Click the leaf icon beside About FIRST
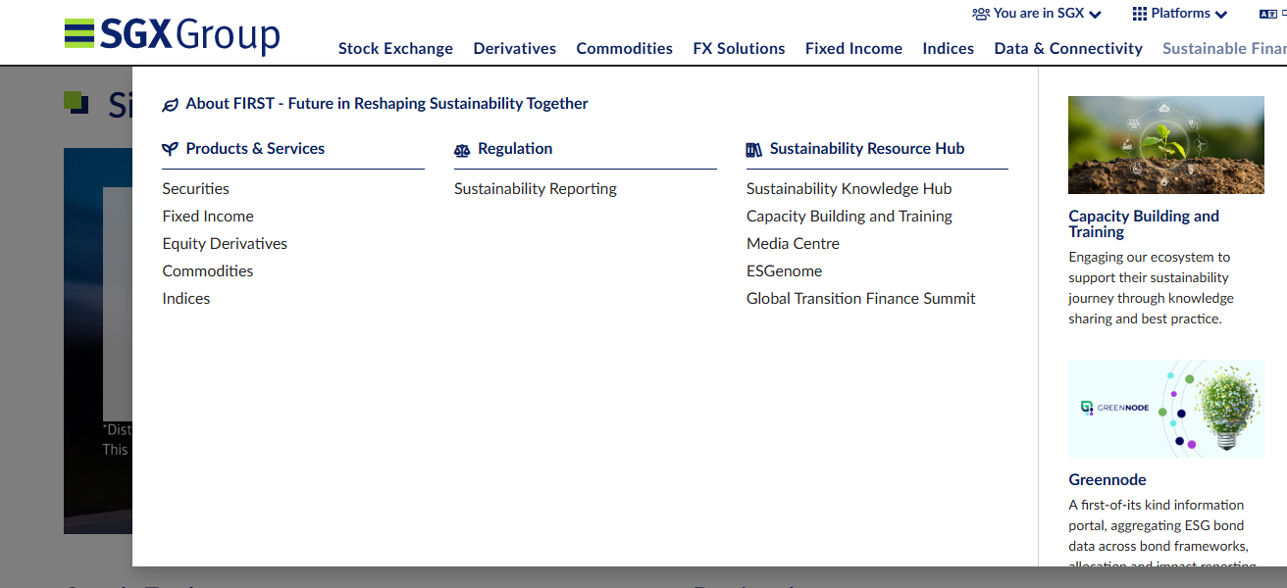The width and height of the screenshot is (1287, 588). 171,103
